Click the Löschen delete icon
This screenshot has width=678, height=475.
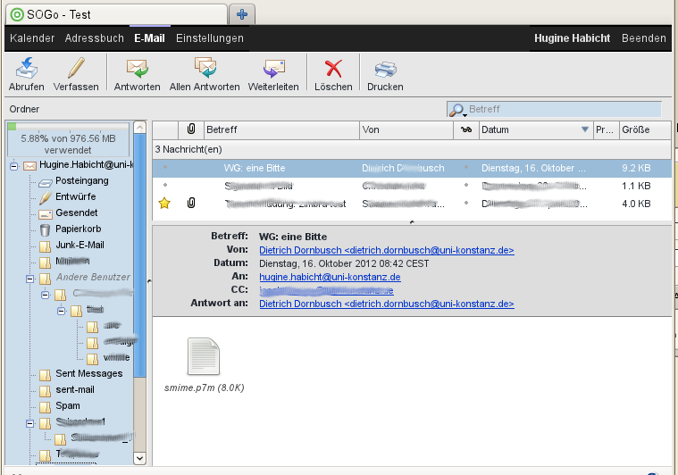(x=333, y=69)
